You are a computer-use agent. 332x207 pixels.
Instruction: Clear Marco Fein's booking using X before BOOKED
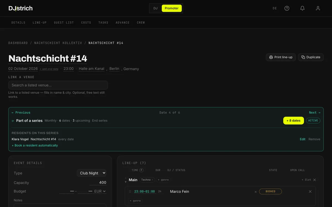point(256,192)
